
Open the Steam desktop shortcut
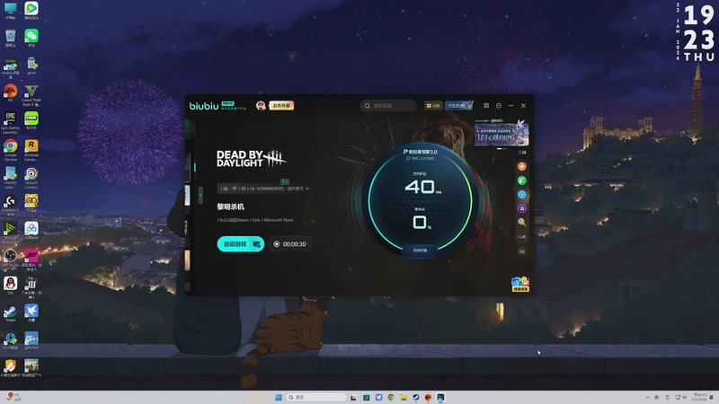(10, 313)
